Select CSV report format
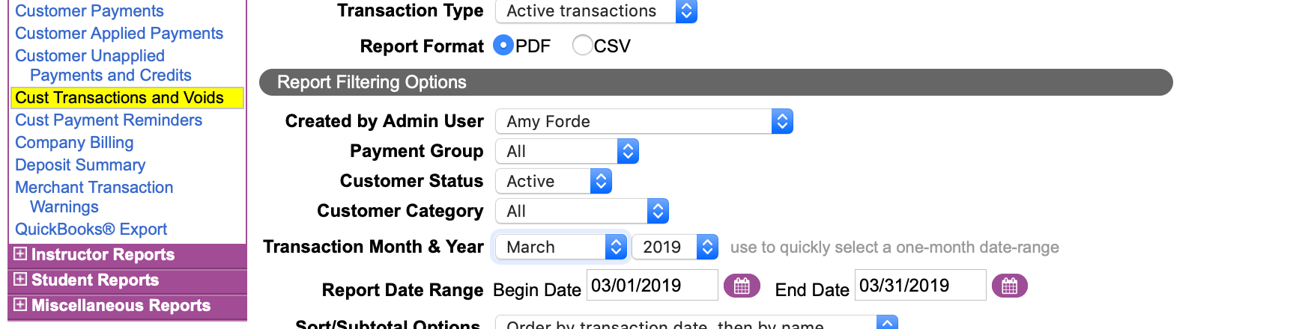1299x329 pixels. (x=582, y=46)
